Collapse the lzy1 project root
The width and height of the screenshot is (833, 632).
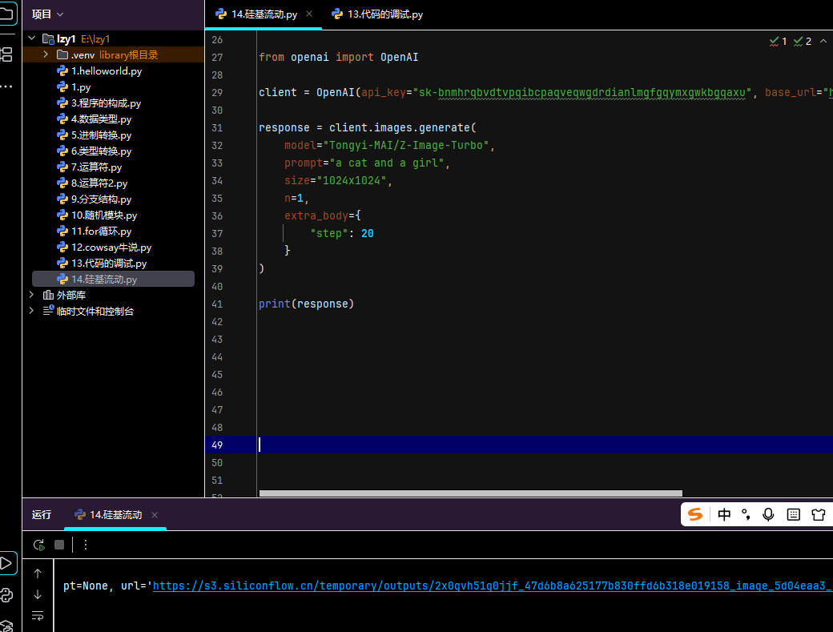click(x=32, y=38)
